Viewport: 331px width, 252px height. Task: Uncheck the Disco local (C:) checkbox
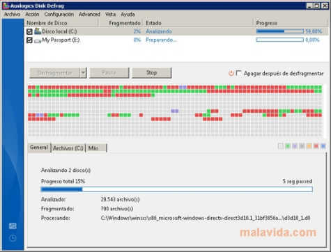(29, 31)
